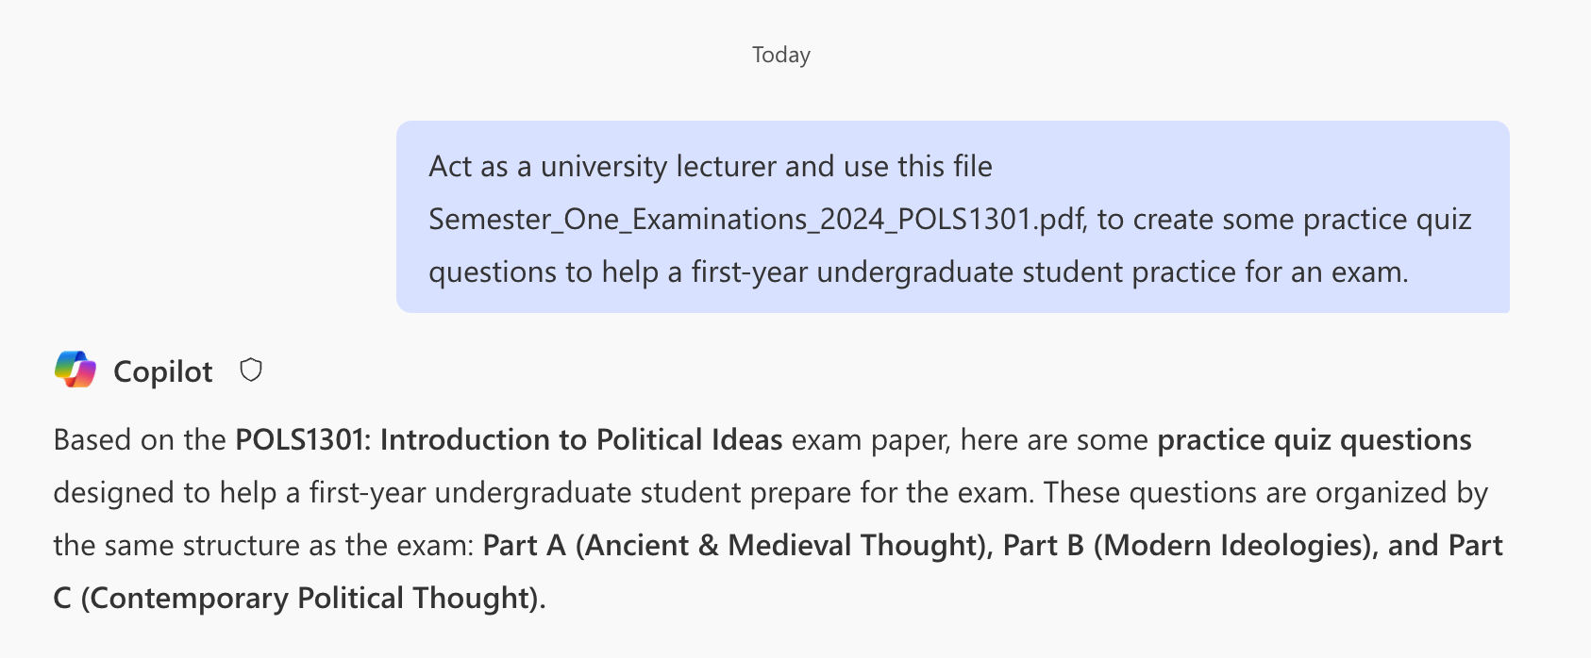This screenshot has width=1591, height=658.
Task: Click the colorful Copilot logo icon
Action: click(x=75, y=370)
